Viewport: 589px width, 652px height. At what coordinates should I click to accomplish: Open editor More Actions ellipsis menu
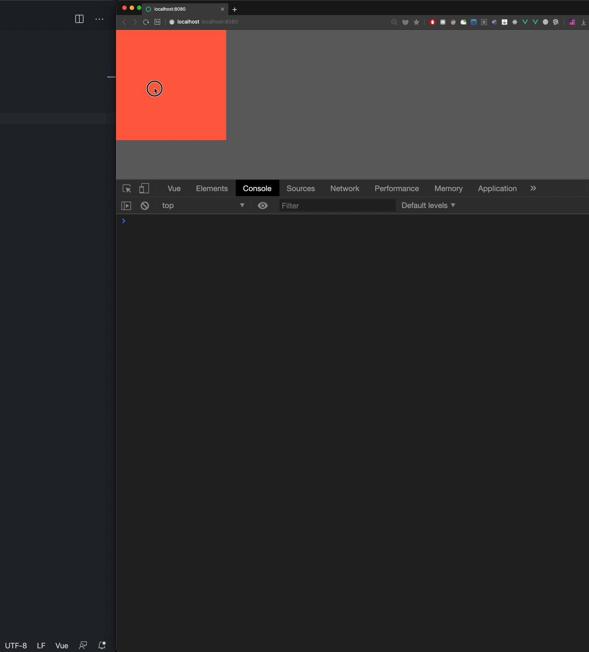[99, 19]
